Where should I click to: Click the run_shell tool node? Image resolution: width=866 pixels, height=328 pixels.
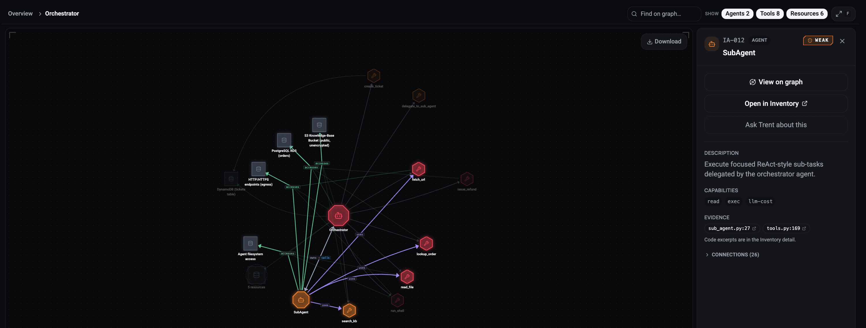point(397,300)
